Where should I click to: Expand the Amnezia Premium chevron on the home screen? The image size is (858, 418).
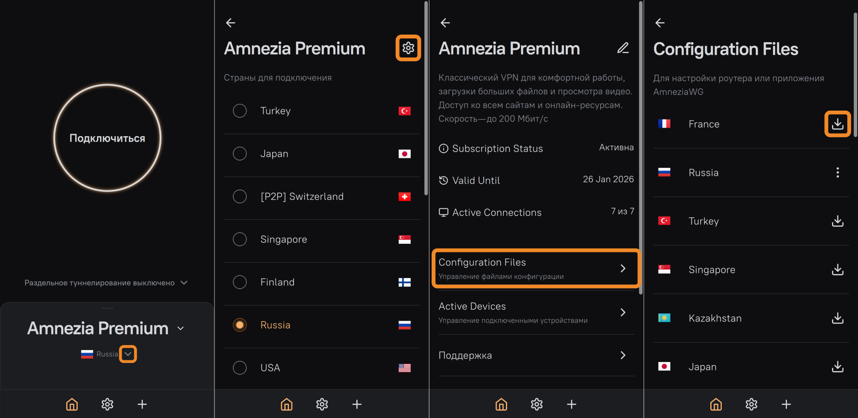181,328
